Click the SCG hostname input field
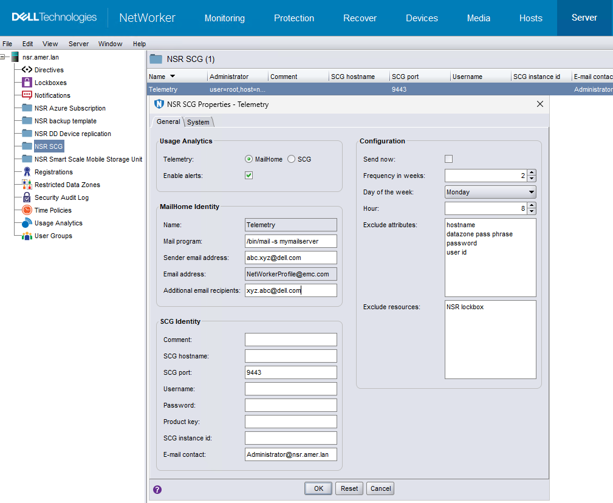The width and height of the screenshot is (613, 503). 290,356
